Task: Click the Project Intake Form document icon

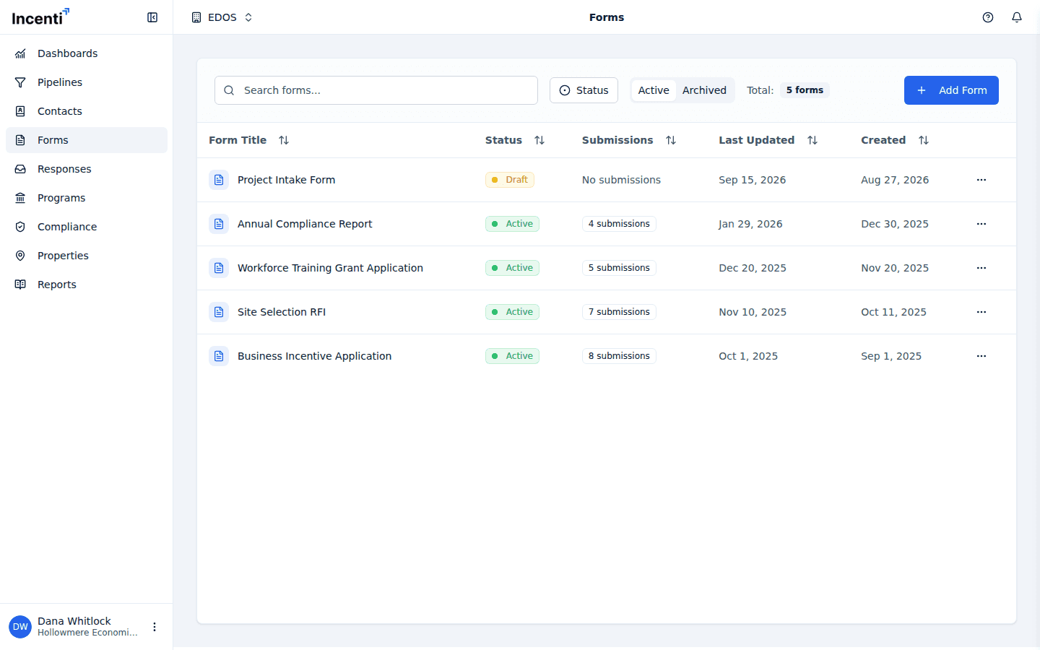Action: point(219,180)
